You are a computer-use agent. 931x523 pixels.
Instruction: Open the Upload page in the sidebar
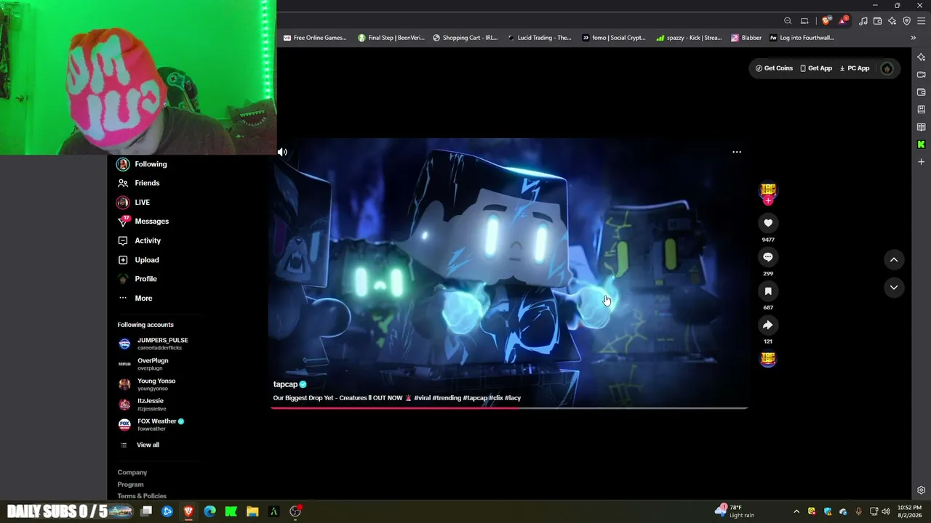[146, 260]
